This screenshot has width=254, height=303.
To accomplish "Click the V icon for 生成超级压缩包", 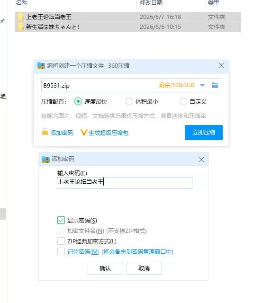I will click(84, 132).
